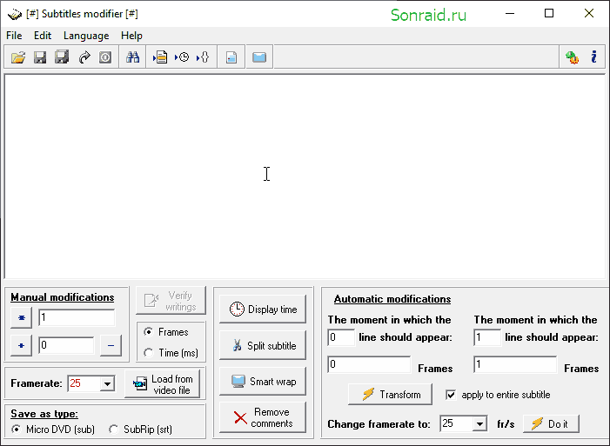Image resolution: width=610 pixels, height=446 pixels.
Task: Click the curly braces frame icon
Action: pyautogui.click(x=203, y=57)
